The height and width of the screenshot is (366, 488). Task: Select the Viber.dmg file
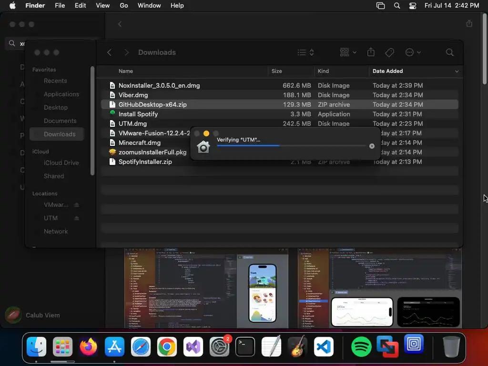(x=279, y=95)
